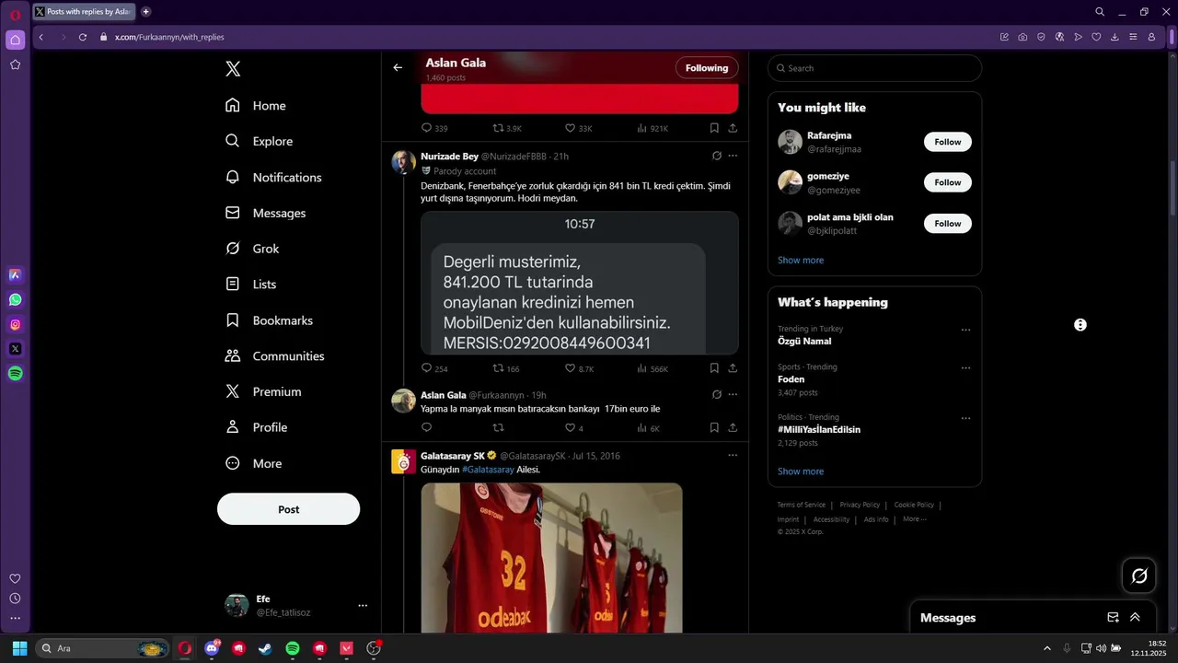Open the #Galatasaray hashtag link
1178x663 pixels.
coord(488,470)
